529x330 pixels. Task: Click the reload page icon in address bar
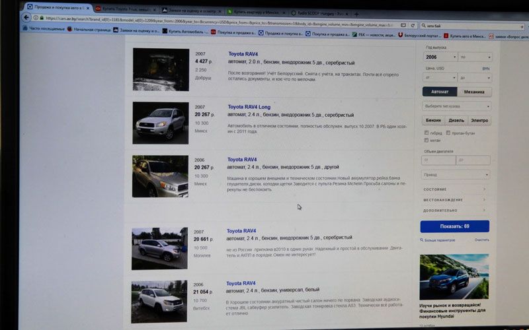tap(413, 25)
